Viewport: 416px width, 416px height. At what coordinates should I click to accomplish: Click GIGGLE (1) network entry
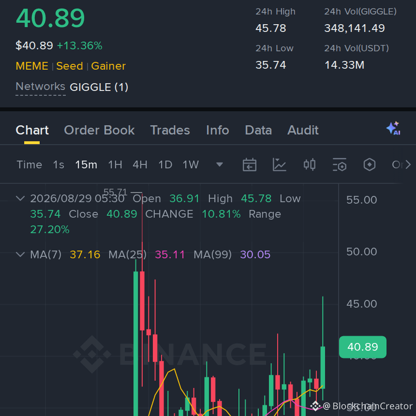coord(99,87)
